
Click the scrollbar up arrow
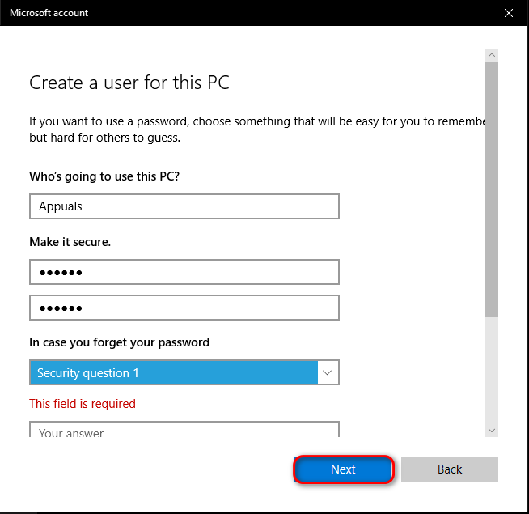click(x=492, y=54)
